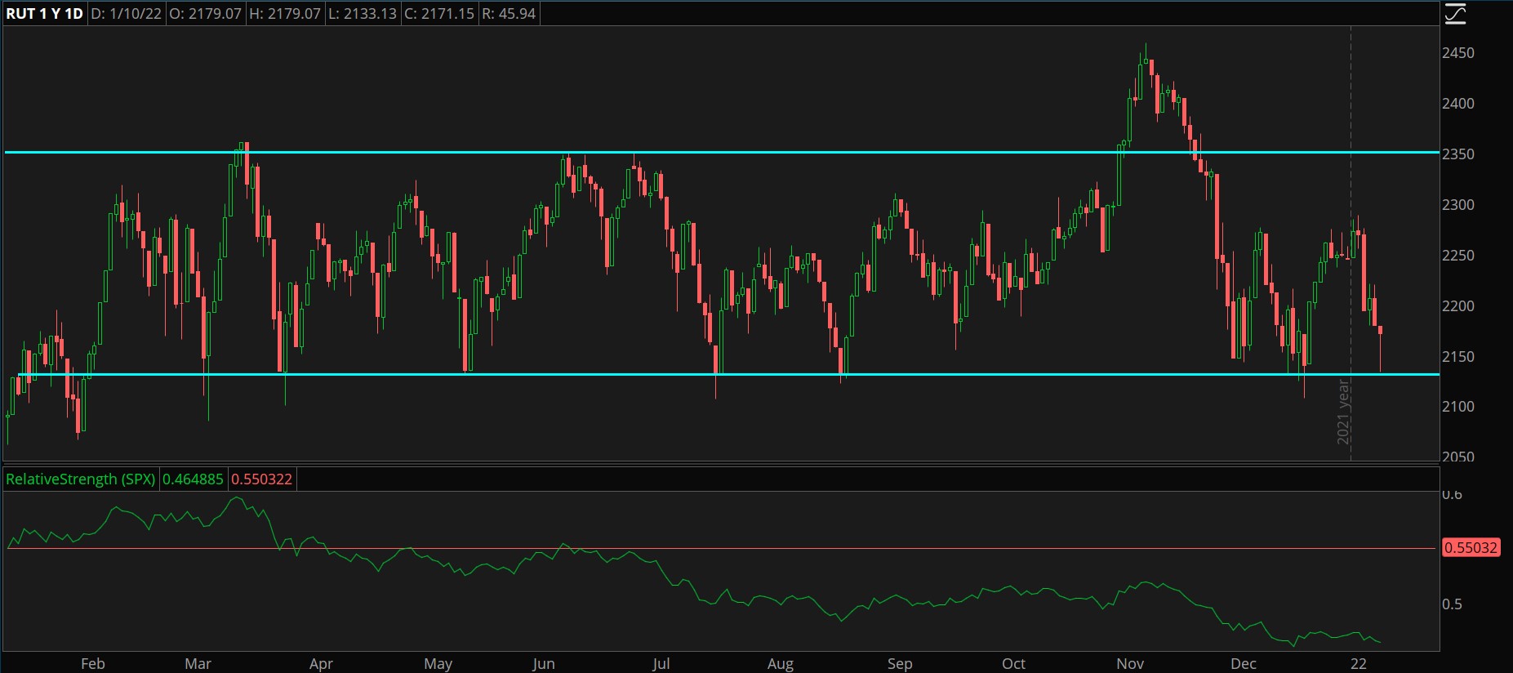Click the 2450 price axis label

(1458, 53)
